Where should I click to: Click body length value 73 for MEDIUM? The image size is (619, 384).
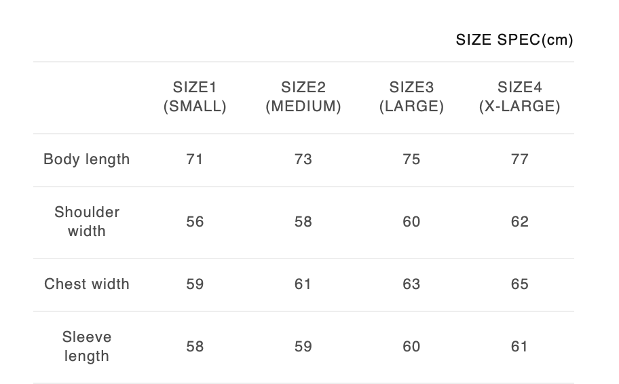click(303, 159)
